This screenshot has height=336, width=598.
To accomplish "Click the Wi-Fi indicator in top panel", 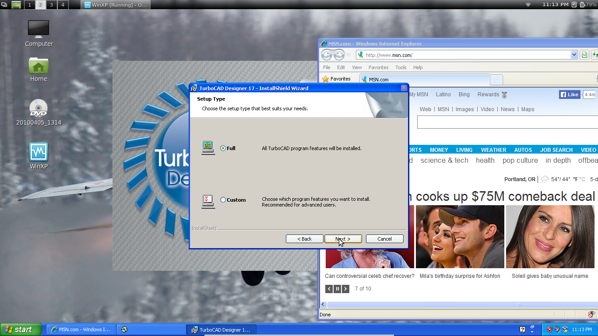I will tap(528, 5).
